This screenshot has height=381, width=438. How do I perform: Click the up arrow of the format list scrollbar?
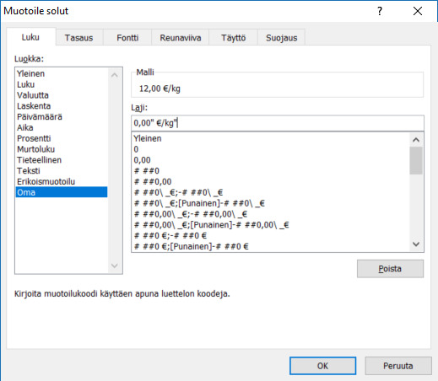tap(416, 140)
